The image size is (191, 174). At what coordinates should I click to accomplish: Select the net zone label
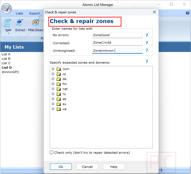(65, 89)
